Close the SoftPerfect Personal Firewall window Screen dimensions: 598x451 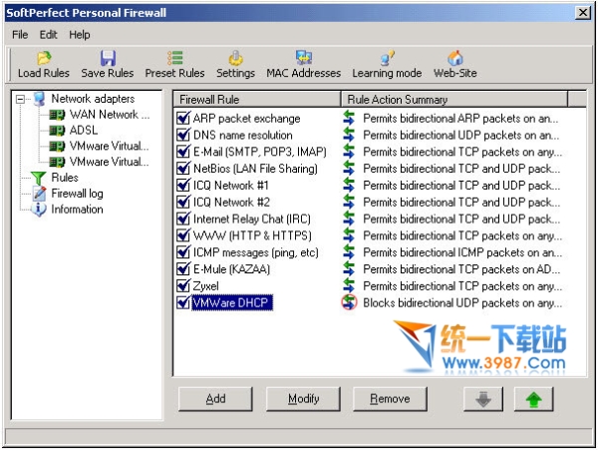[583, 13]
